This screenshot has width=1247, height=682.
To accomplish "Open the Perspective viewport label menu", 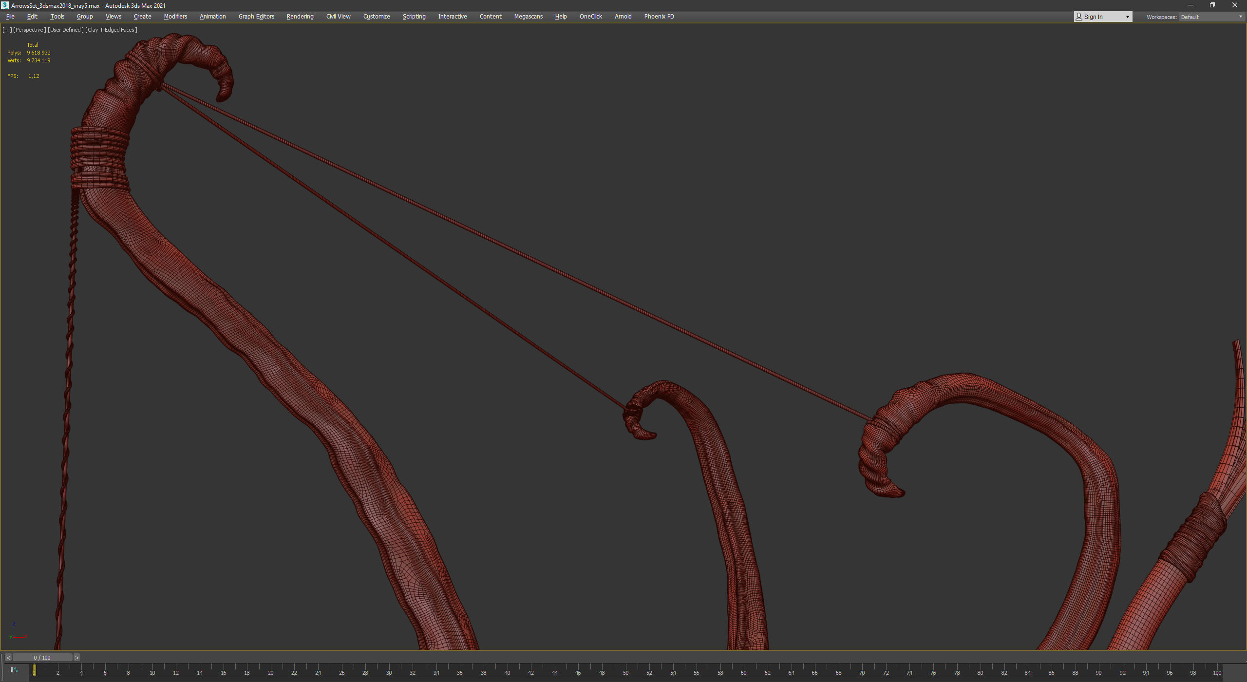I will click(x=30, y=30).
